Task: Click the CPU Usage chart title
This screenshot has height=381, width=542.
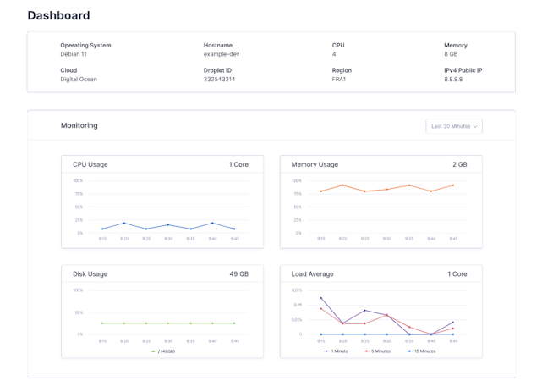Action: 90,164
